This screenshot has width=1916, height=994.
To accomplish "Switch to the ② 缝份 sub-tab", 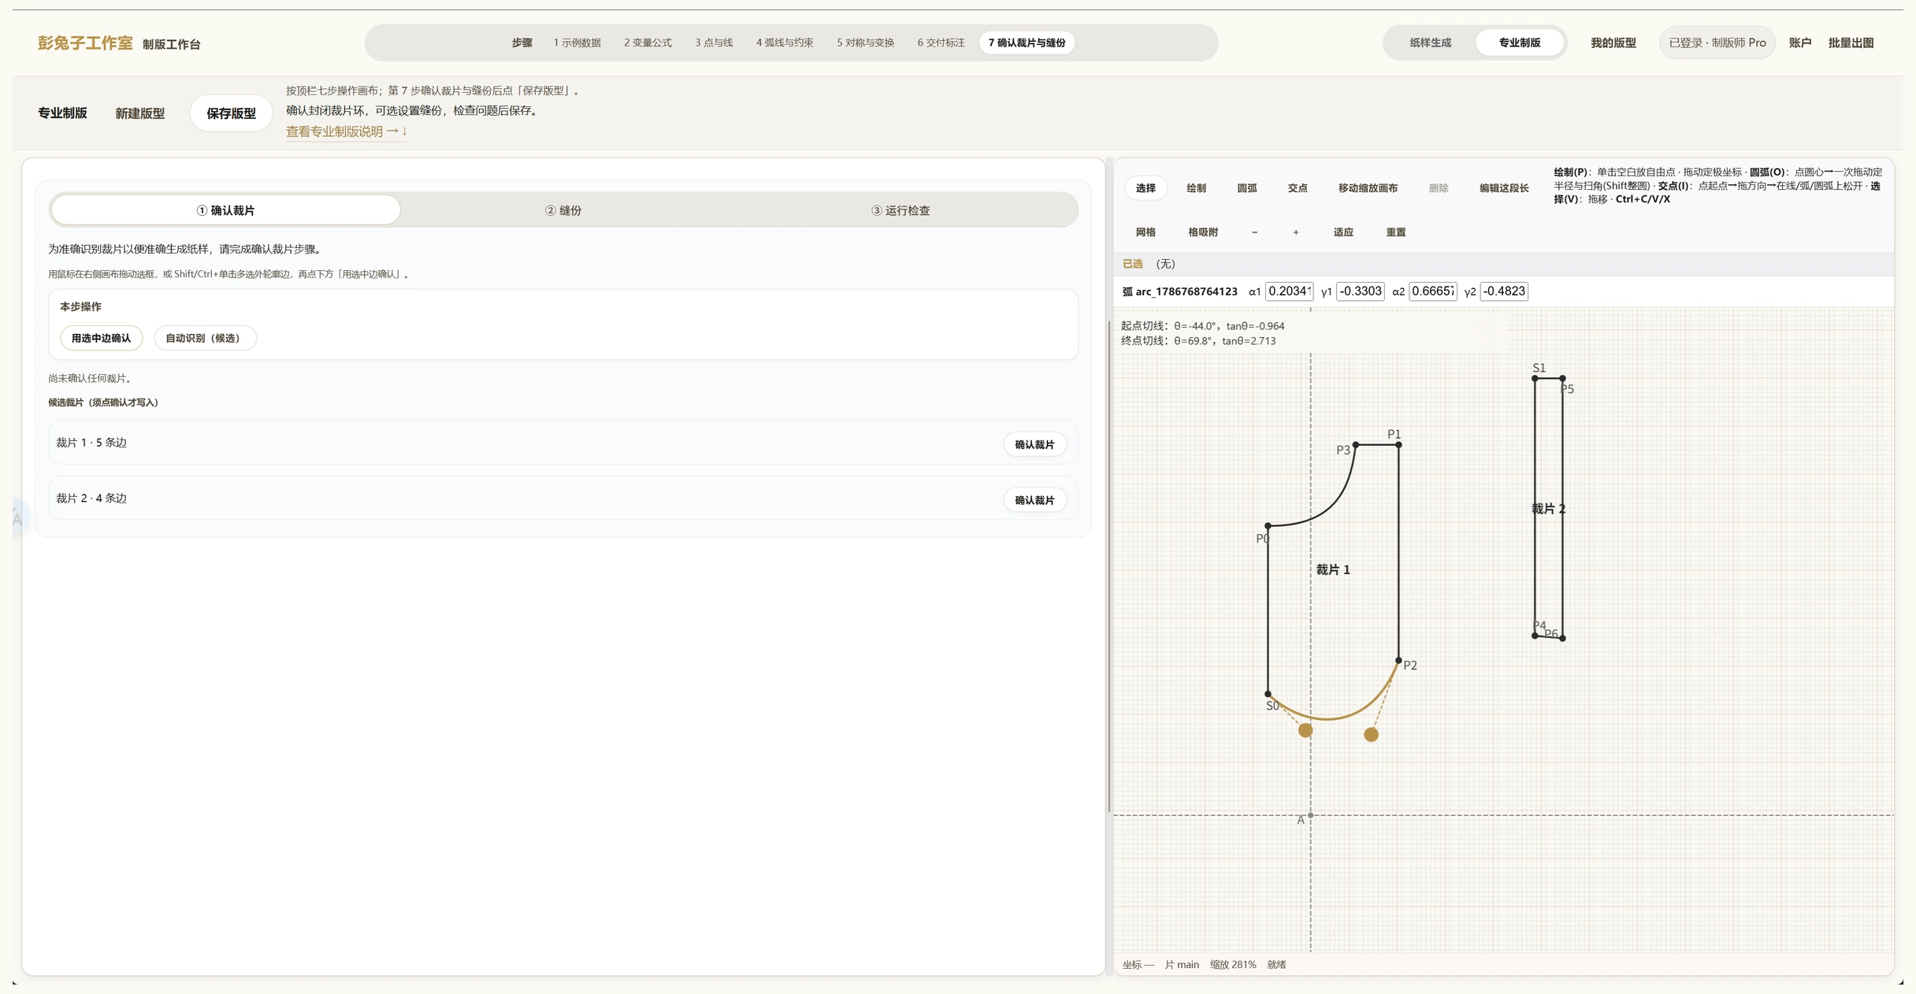I will pyautogui.click(x=563, y=210).
